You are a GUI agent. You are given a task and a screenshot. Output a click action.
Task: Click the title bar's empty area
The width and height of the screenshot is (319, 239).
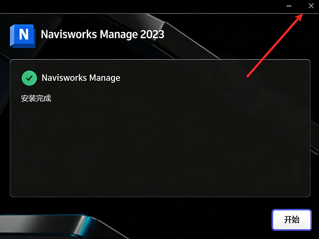click(142, 6)
